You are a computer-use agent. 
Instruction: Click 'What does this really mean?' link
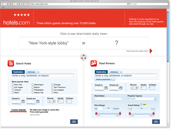pos(137,51)
